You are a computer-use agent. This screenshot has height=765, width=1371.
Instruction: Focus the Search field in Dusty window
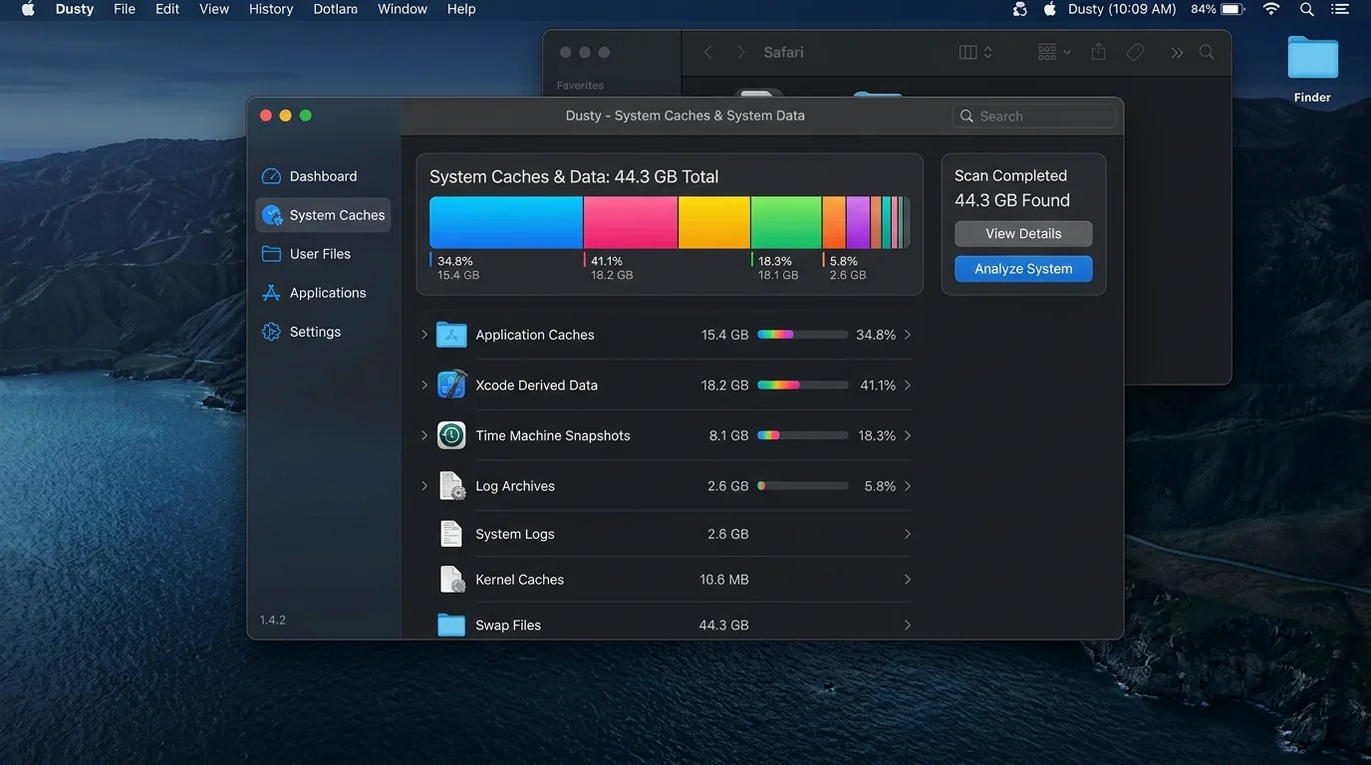tap(1033, 117)
